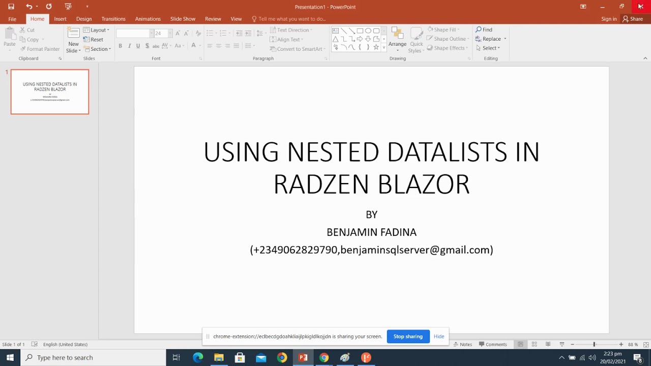Click the Reset slide button
This screenshot has width=651, height=366.
[x=93, y=40]
